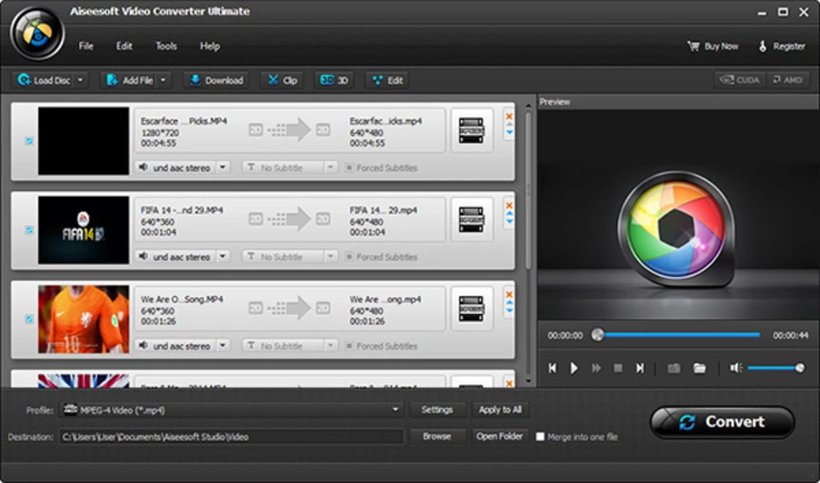Open the Tools menu
Viewport: 820px width, 483px height.
coord(166,46)
